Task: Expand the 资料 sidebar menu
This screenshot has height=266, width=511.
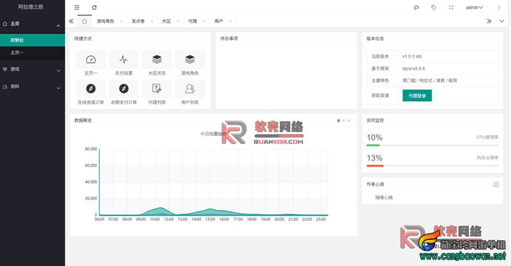Action: (x=32, y=86)
